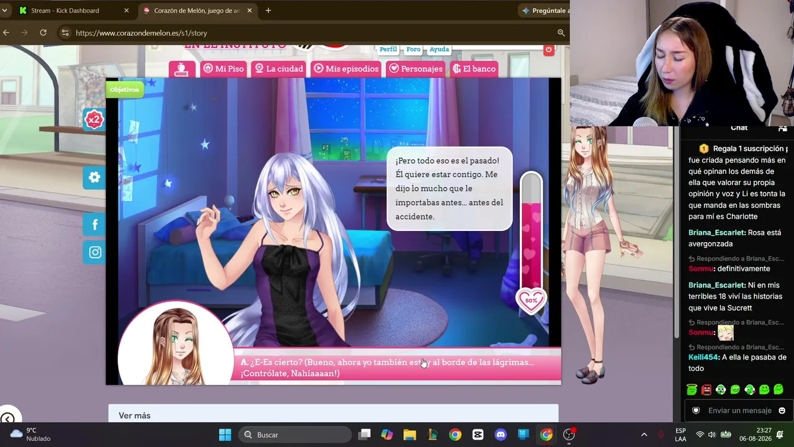The image size is (794, 447).
Task: Click the red angry emote in quick emotes
Action: [x=706, y=389]
